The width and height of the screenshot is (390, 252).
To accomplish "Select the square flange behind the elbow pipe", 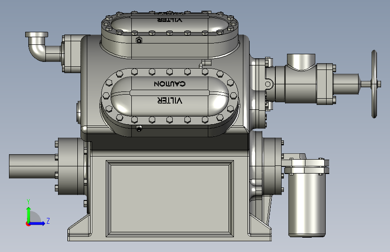I will [x=72, y=54].
